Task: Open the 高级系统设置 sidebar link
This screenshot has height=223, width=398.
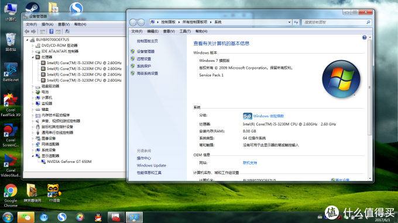Action: tap(147, 74)
